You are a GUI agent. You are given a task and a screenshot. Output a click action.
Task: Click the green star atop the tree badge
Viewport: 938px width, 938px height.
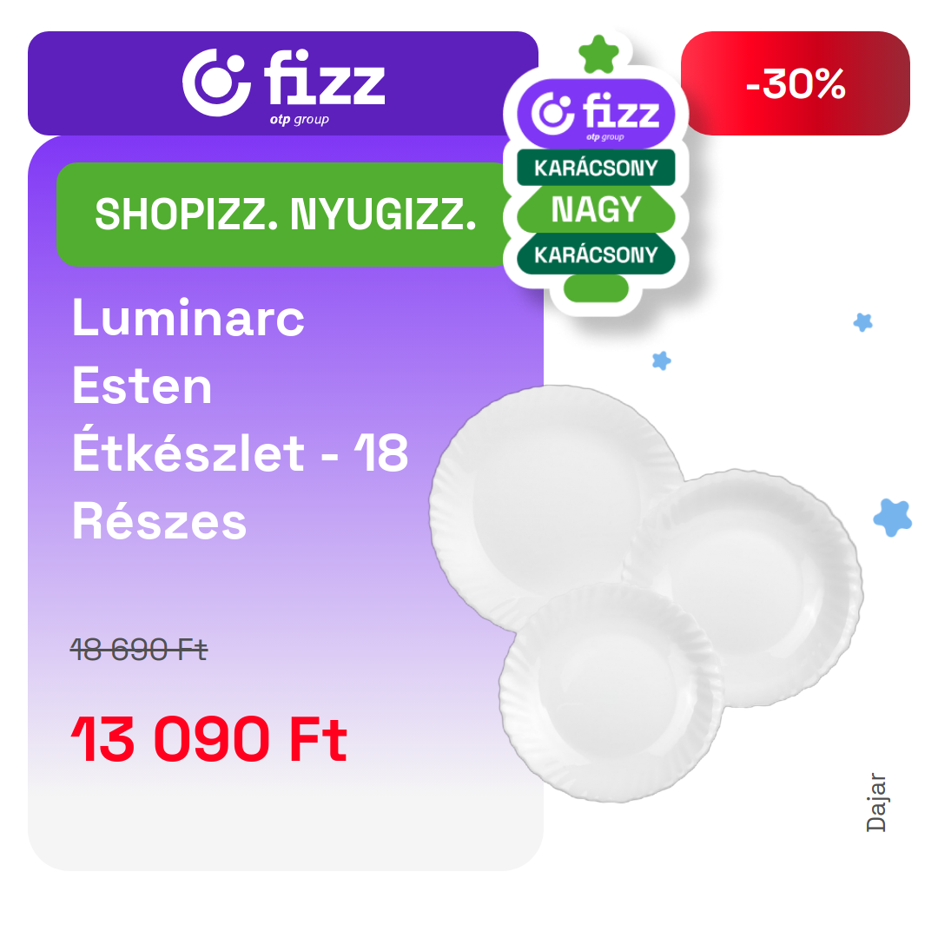pyautogui.click(x=598, y=55)
